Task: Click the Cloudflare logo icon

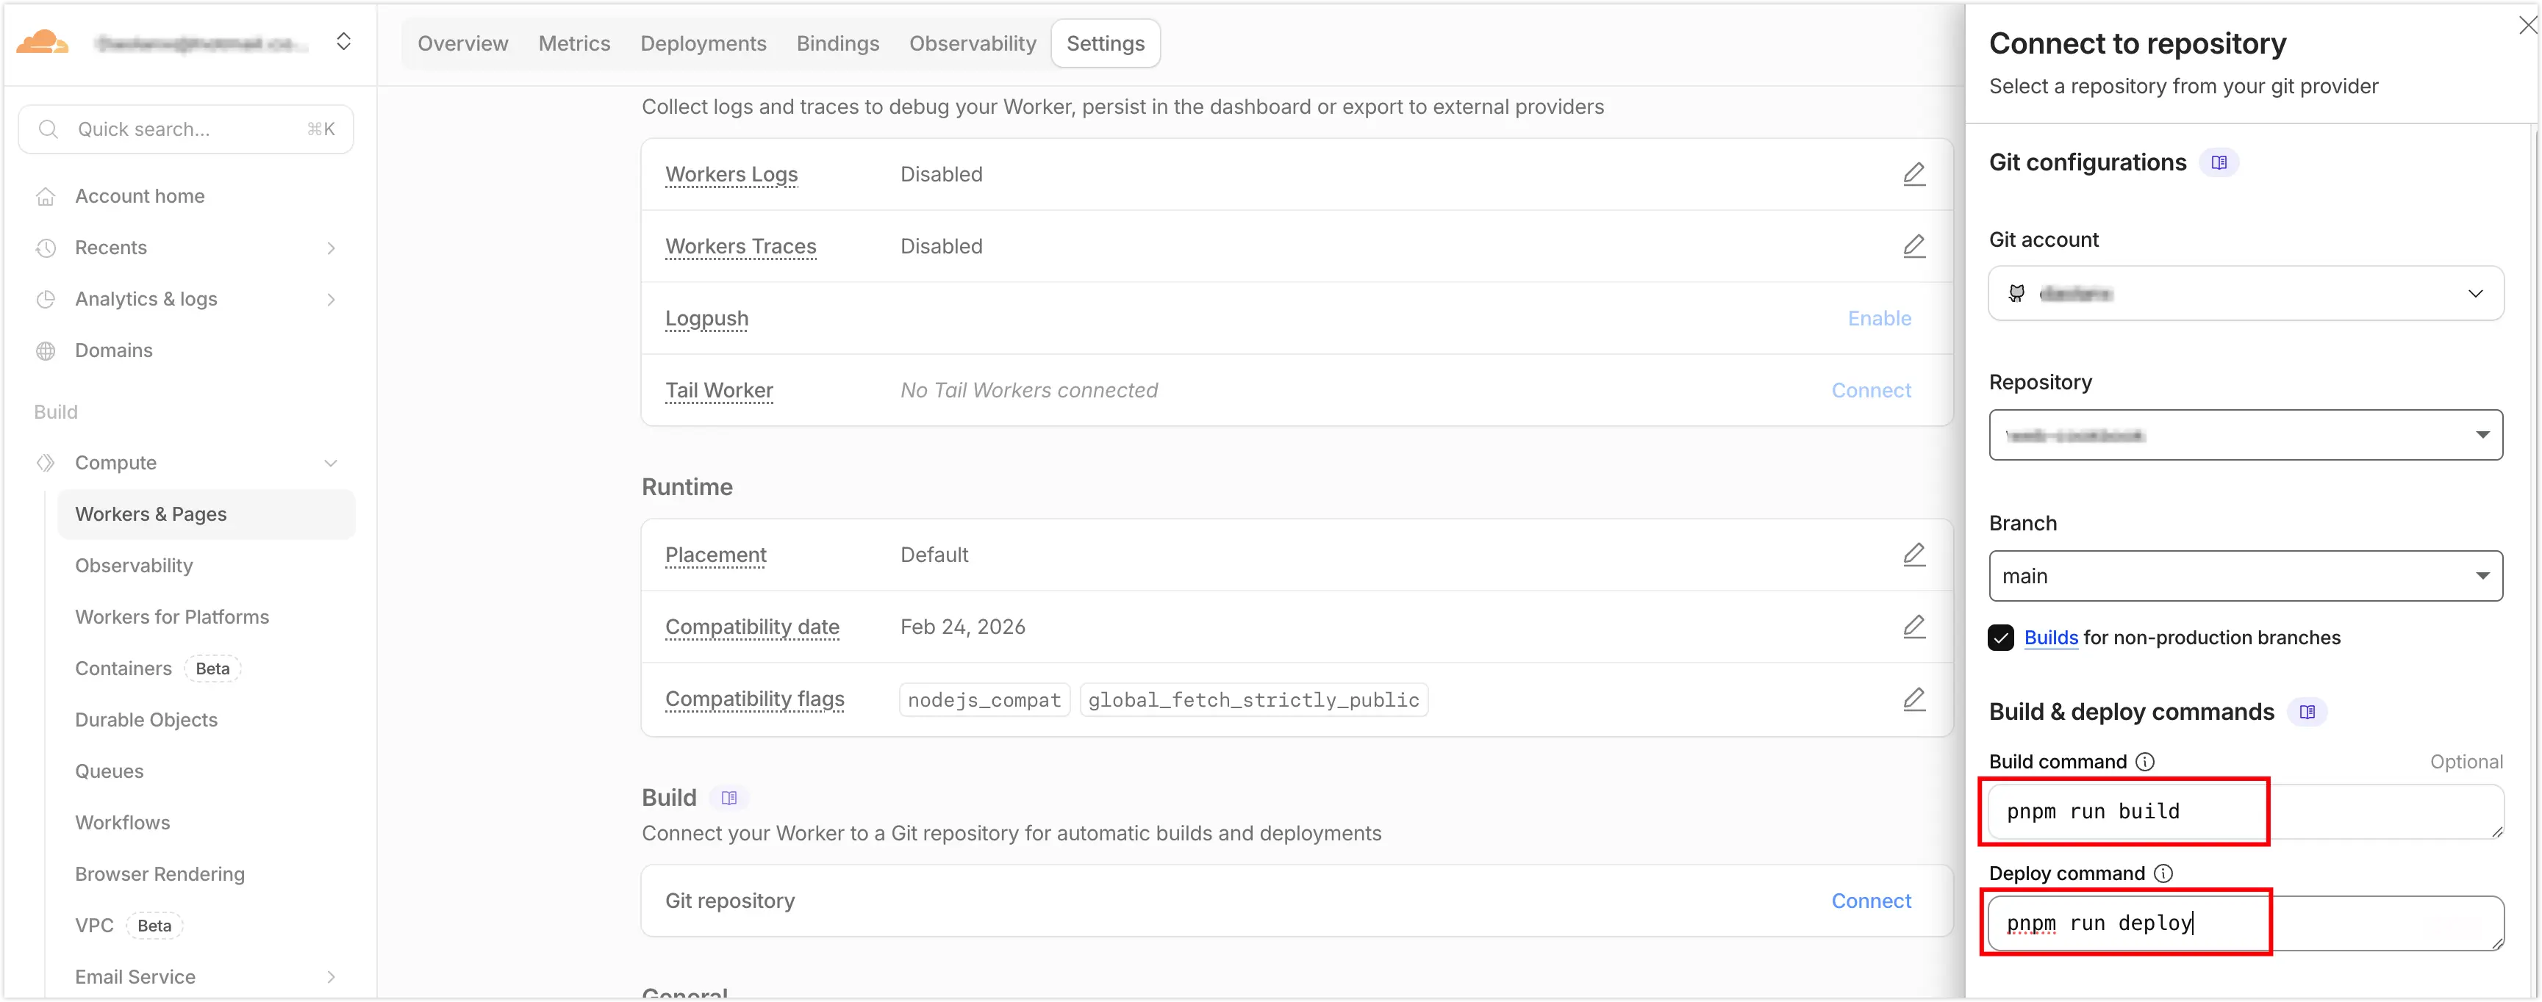Action: (41, 43)
